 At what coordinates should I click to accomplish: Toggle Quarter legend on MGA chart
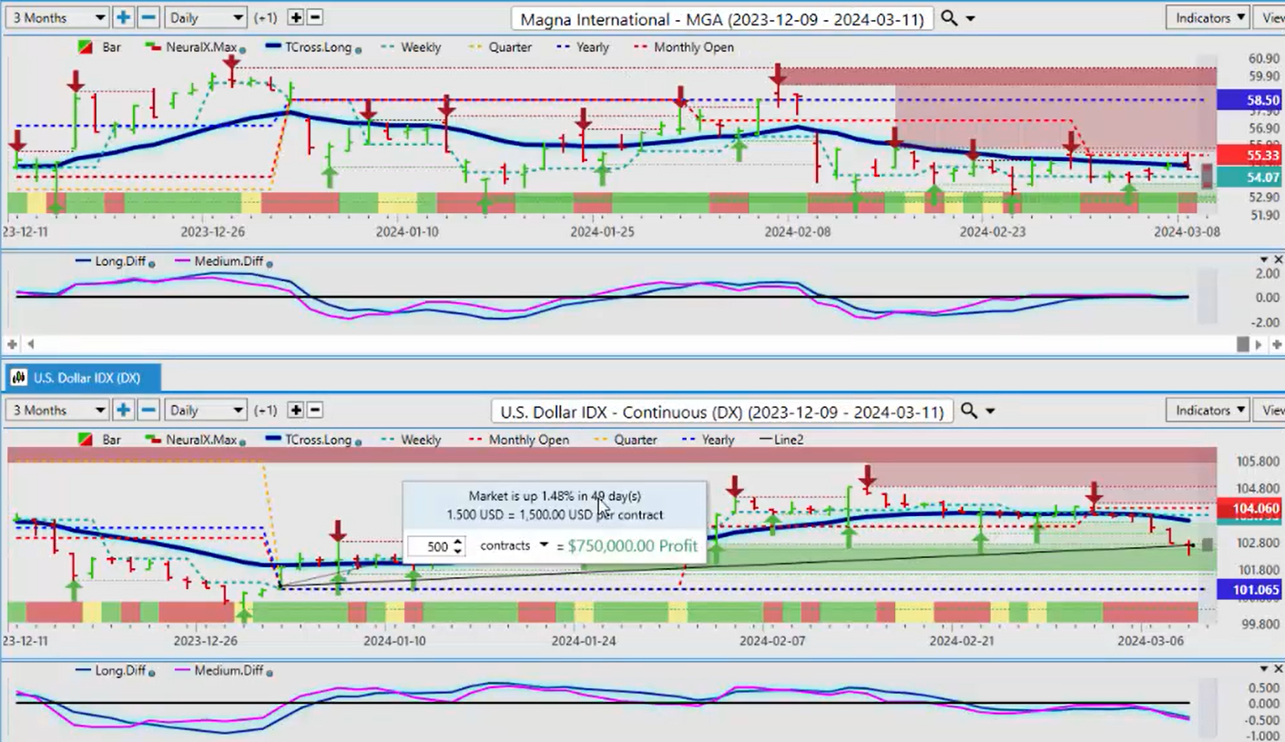(x=500, y=46)
